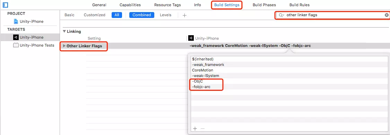Image resolution: width=390 pixels, height=135 pixels.
Task: Clear the search field with the x button
Action: tap(387, 15)
